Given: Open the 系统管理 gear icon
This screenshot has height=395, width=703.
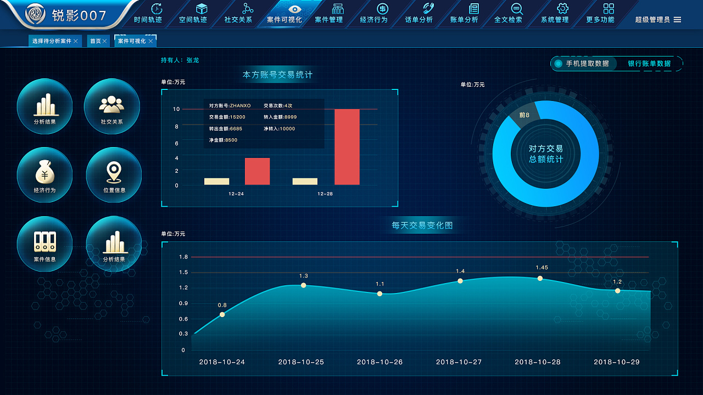Looking at the screenshot, I should (562, 9).
